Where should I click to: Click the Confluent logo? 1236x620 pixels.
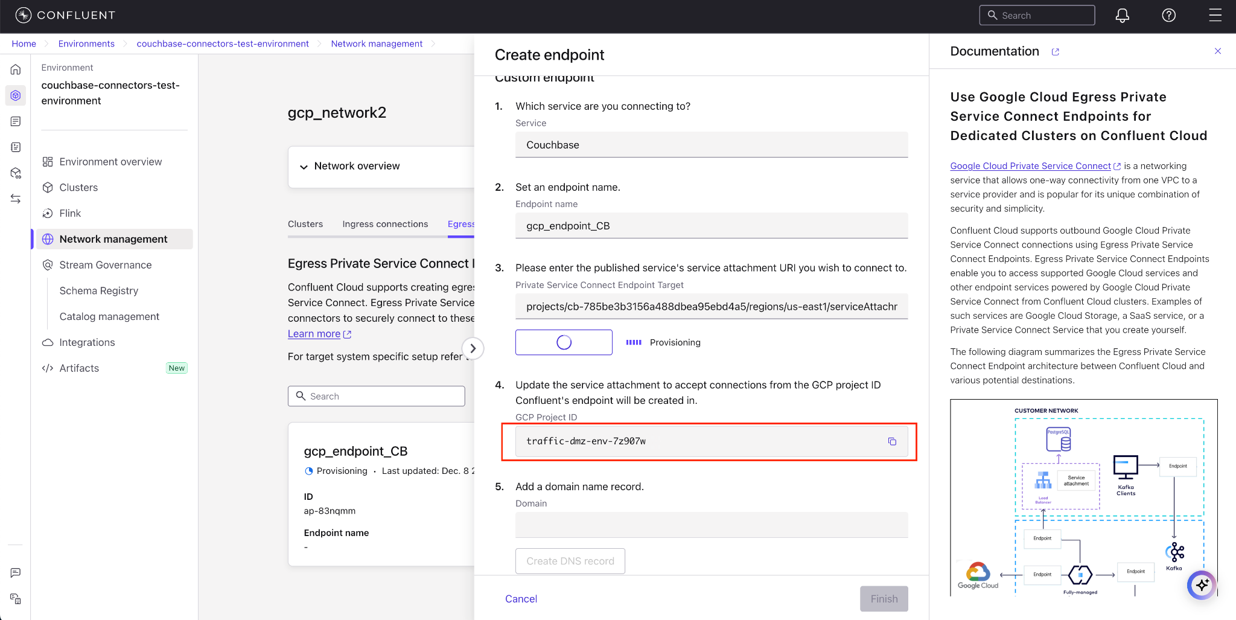[65, 15]
